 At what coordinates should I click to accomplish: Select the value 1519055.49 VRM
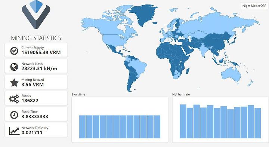point(41,52)
